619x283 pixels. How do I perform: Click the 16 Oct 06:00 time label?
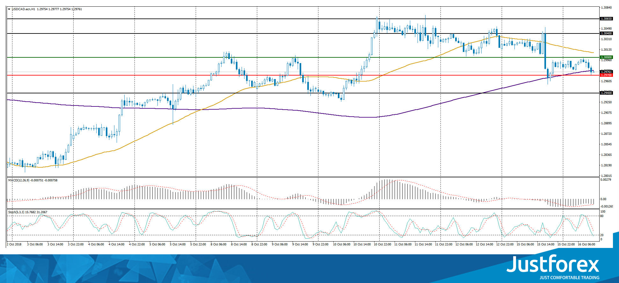tap(586, 244)
